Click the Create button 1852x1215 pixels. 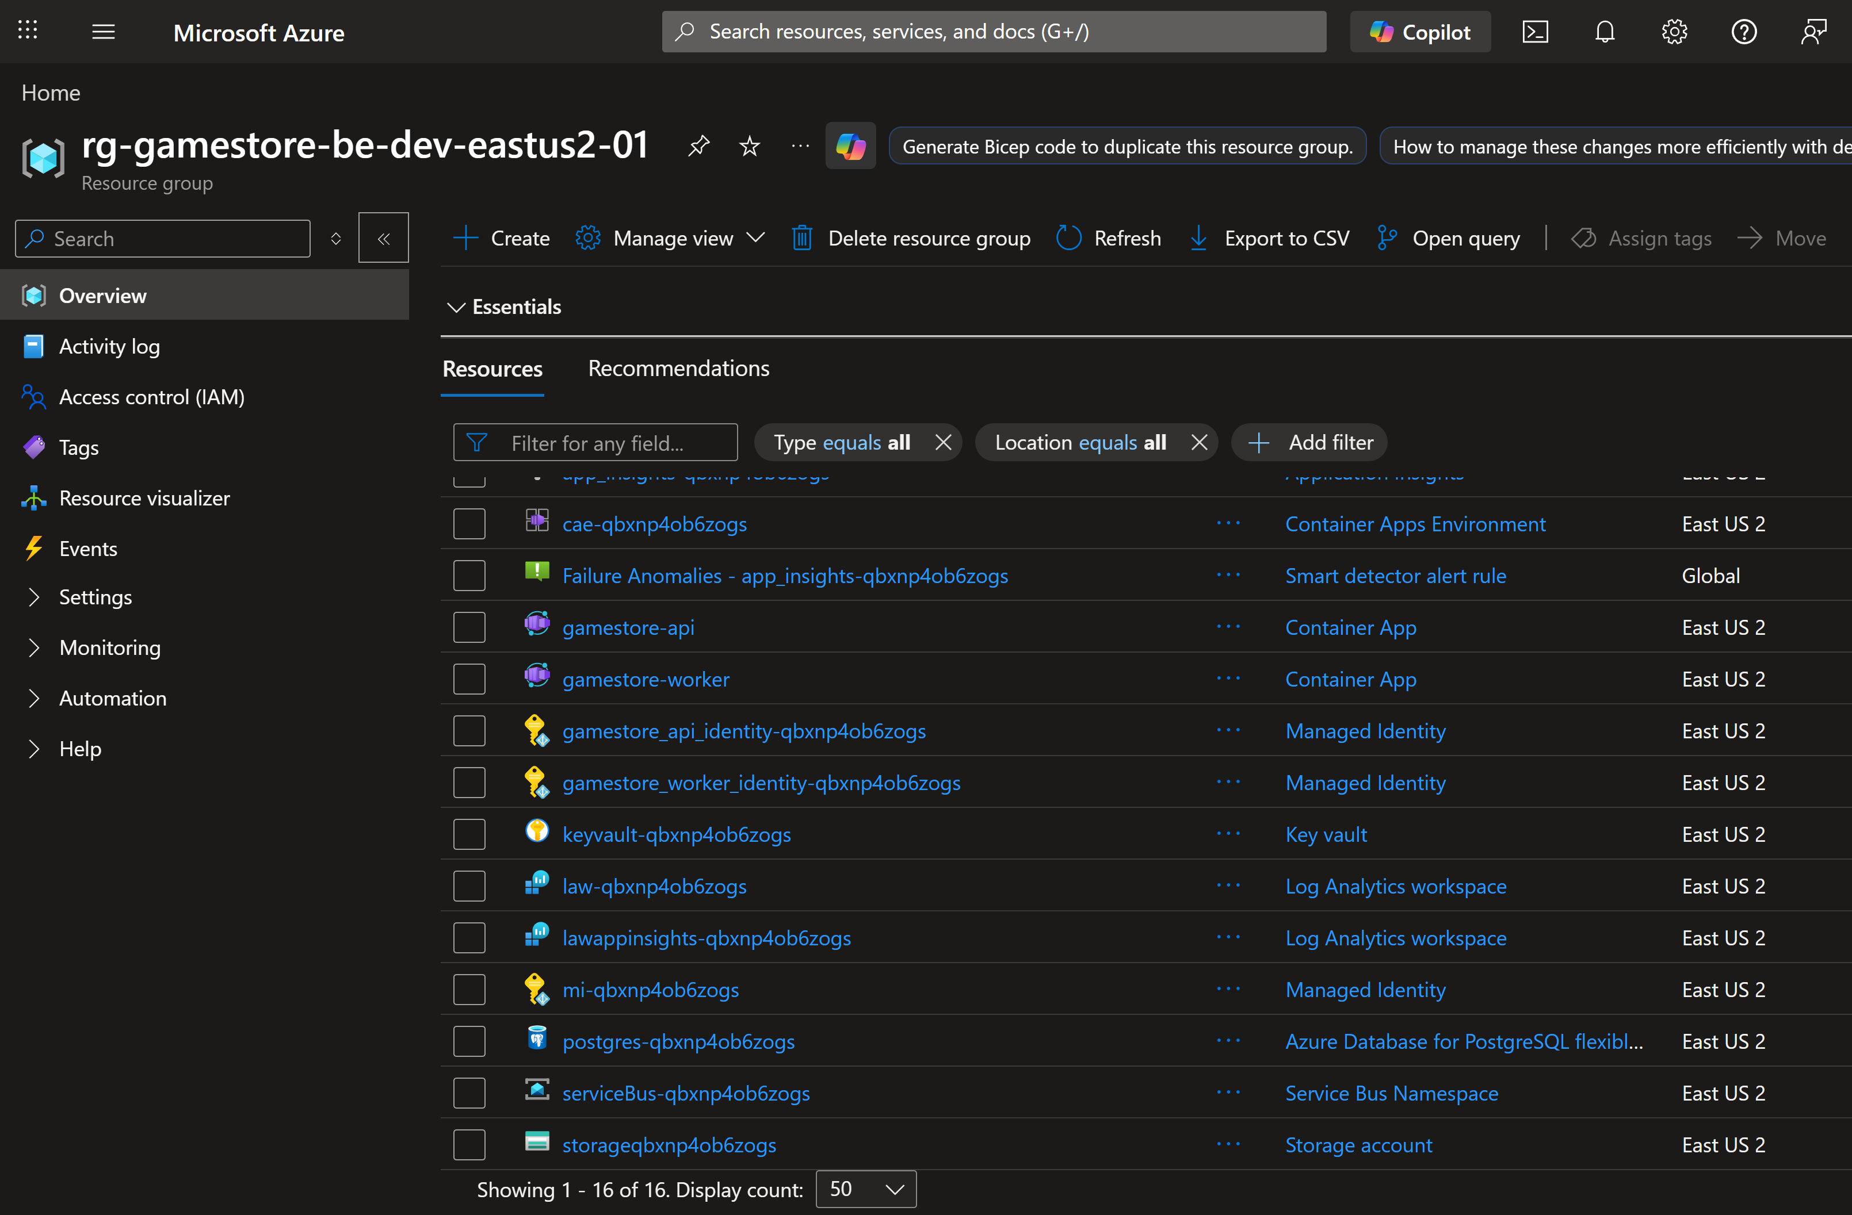click(501, 238)
